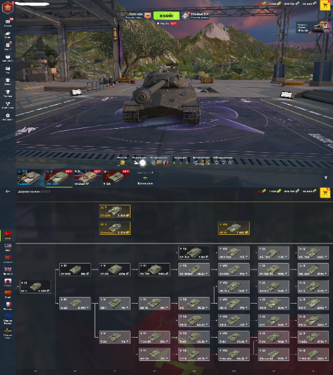Go back using the arrow next to Дерево танков
The image size is (333, 375).
point(8,192)
